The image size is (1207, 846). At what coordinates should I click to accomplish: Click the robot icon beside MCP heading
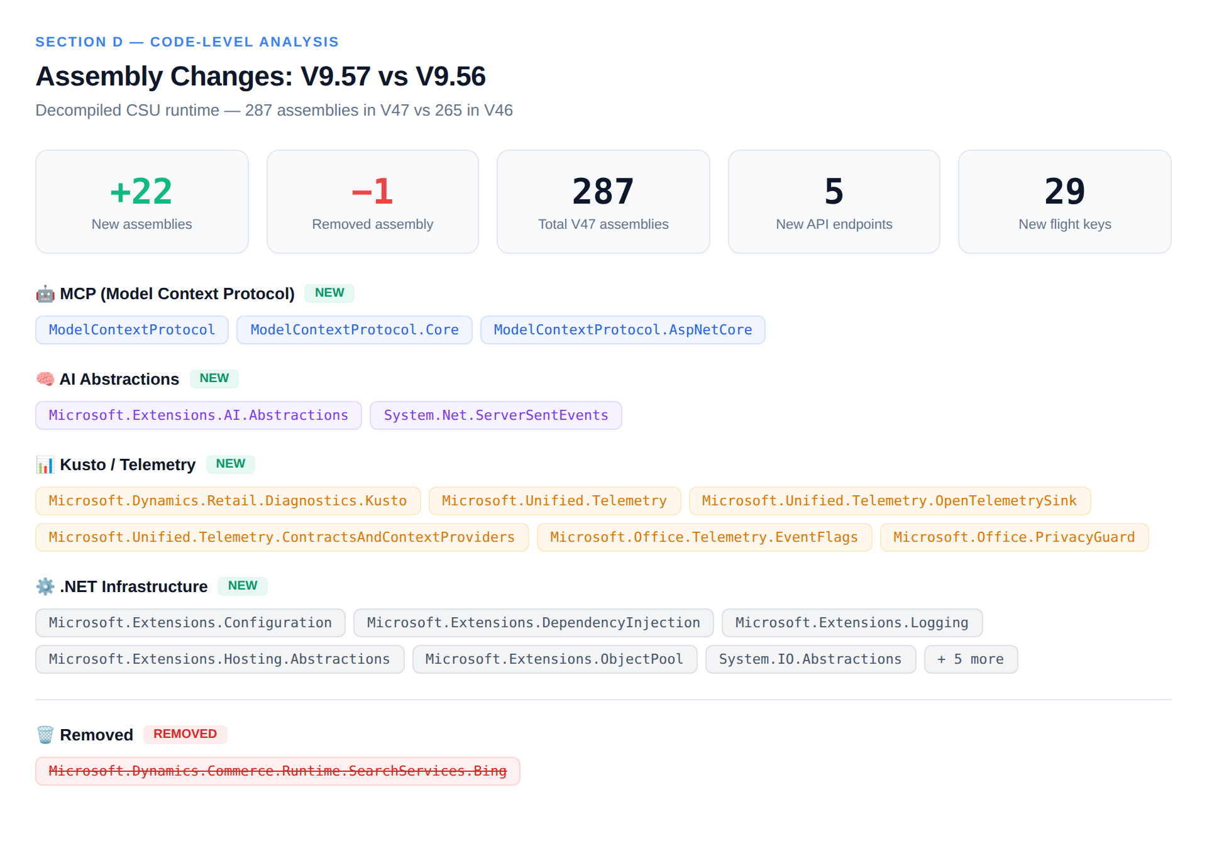(45, 294)
